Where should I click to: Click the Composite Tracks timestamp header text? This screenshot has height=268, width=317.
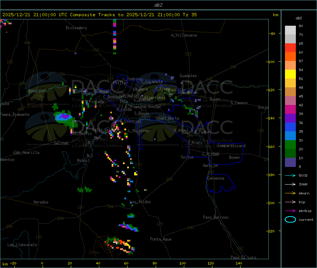(x=99, y=15)
